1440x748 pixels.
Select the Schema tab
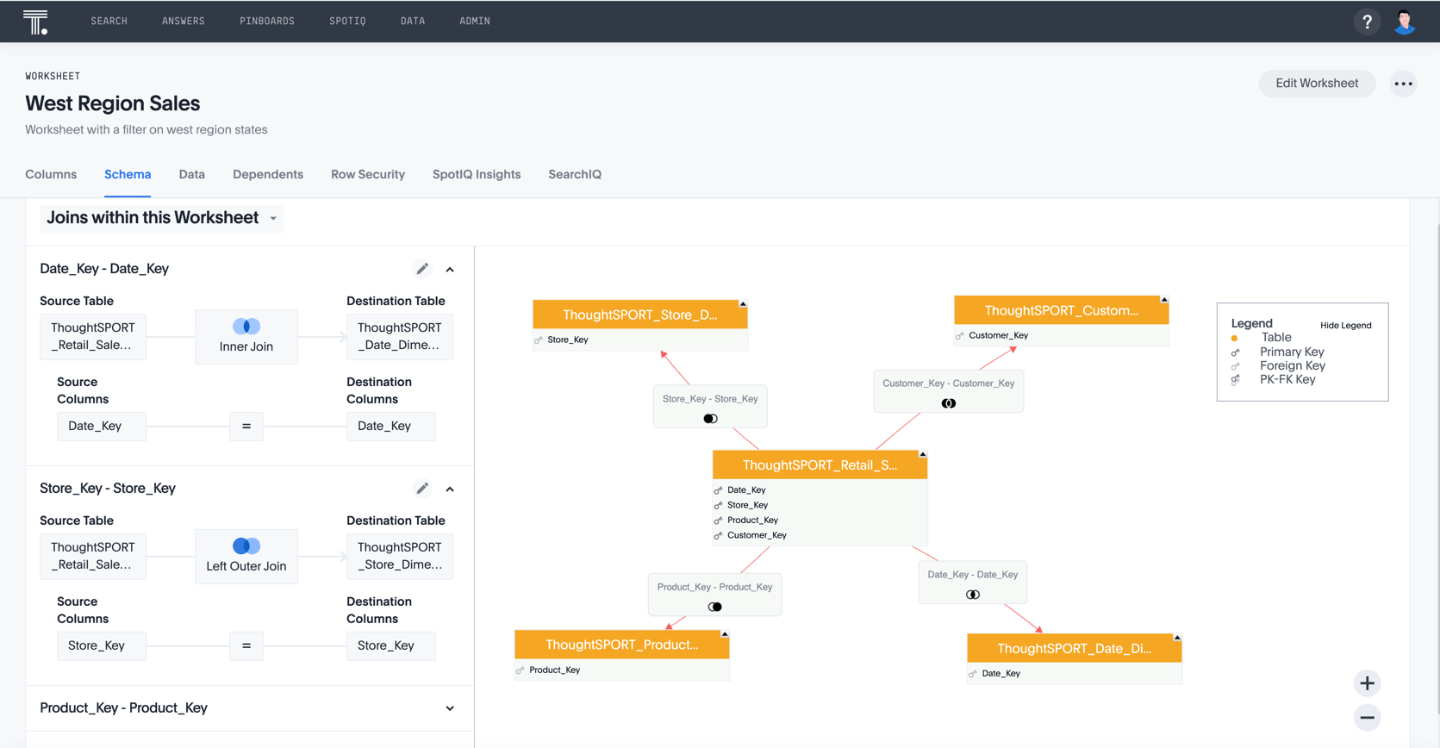(128, 174)
